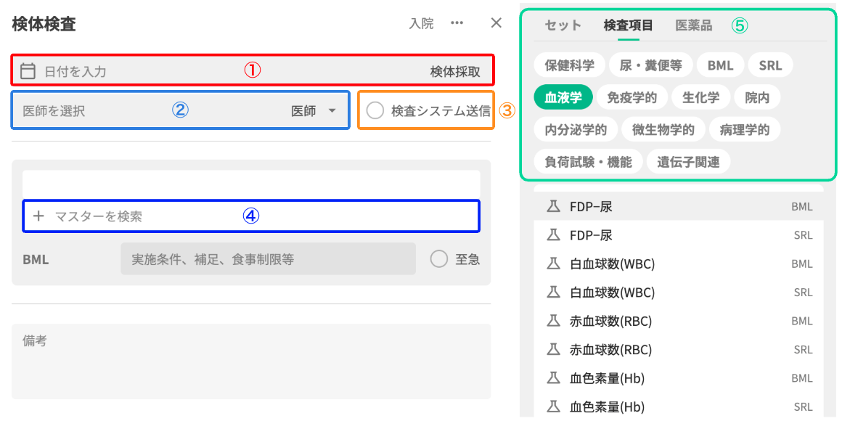Viewport: 842px width, 421px height.
Task: Toggle the 至急 urgent radio button
Action: tap(439, 259)
